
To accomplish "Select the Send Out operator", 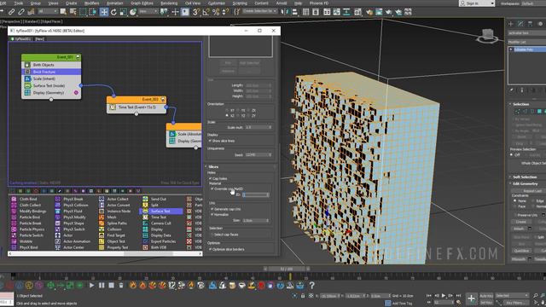I will pyautogui.click(x=159, y=199).
